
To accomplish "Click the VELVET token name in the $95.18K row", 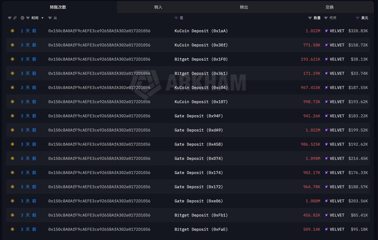I will [337, 229].
